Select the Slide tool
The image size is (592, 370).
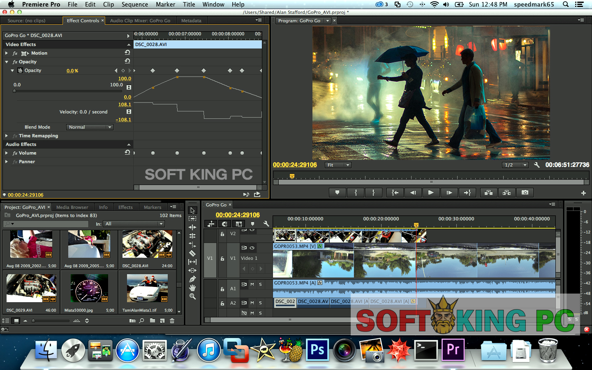coord(192,271)
